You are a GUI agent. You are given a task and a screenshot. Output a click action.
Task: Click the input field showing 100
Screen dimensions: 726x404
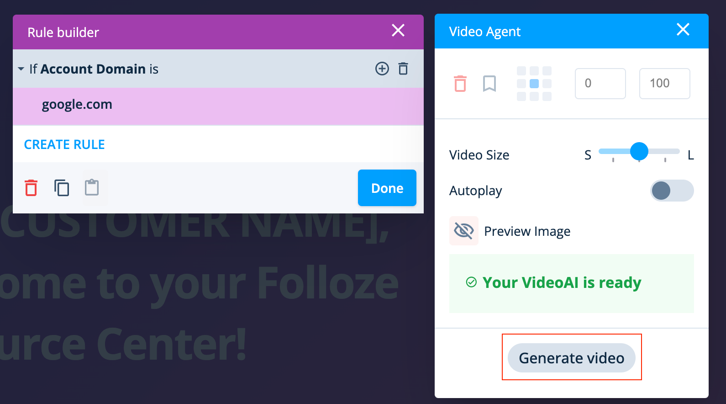tap(664, 84)
